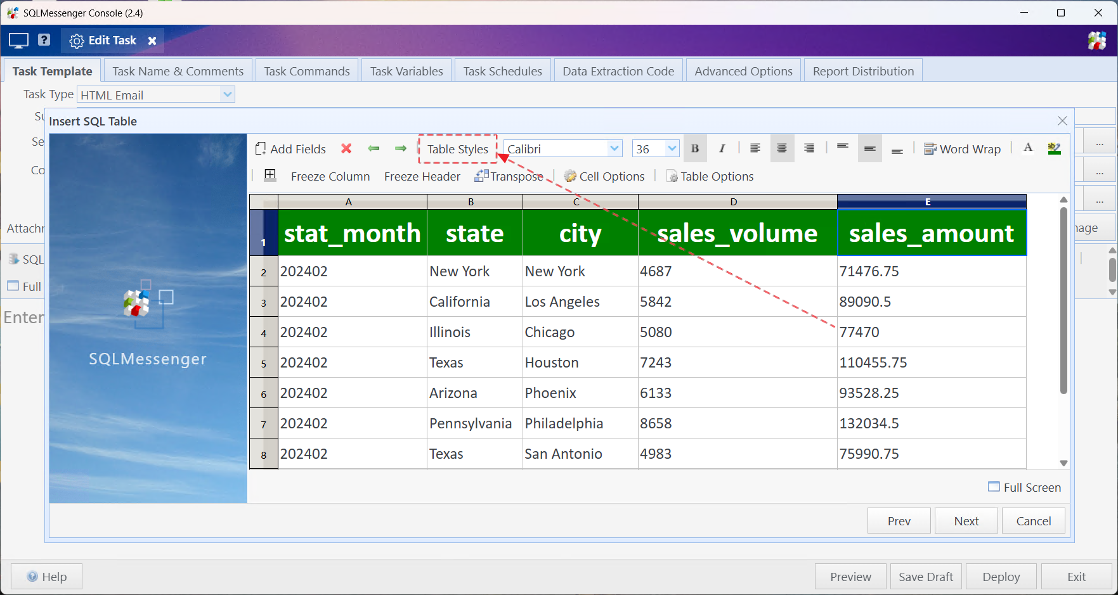The width and height of the screenshot is (1118, 595).
Task: Move column left with green arrow
Action: click(x=374, y=149)
